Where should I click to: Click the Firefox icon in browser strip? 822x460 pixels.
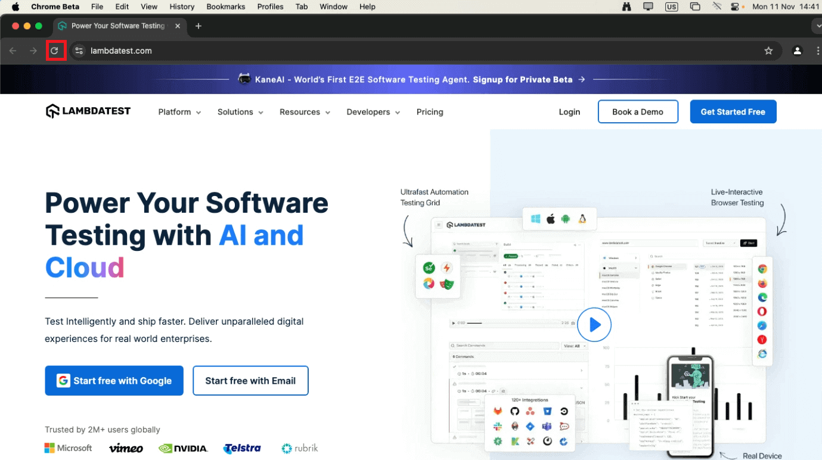coord(762,283)
